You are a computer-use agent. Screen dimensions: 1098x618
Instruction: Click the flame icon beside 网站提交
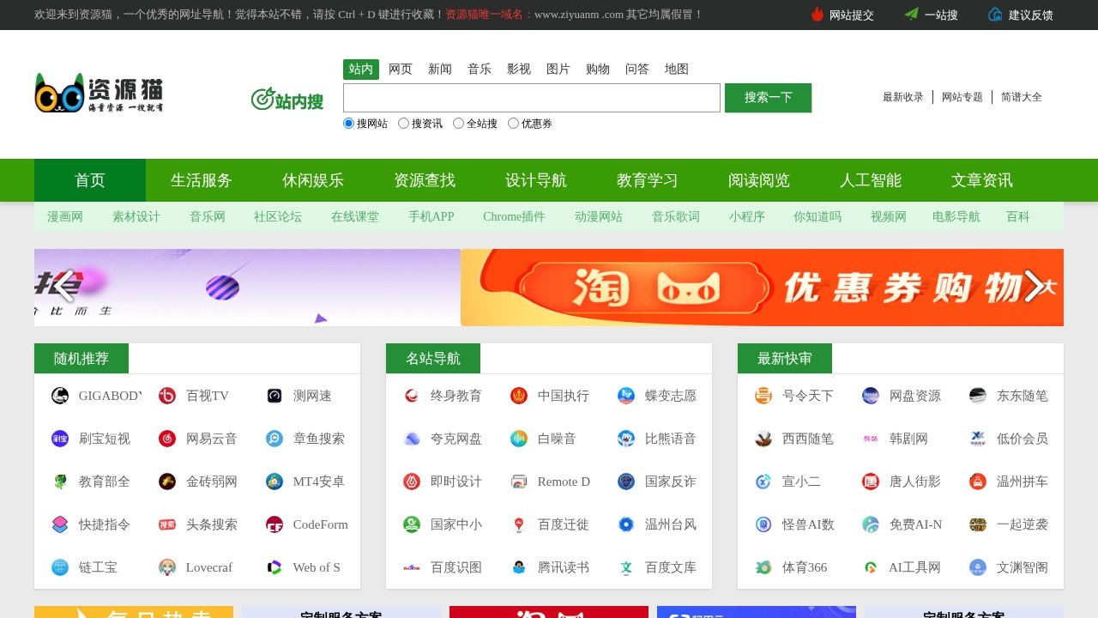coord(816,15)
